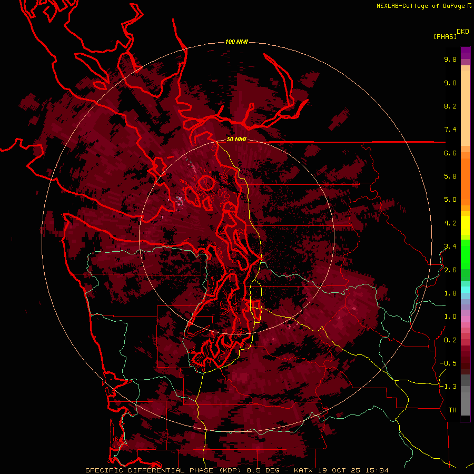
Task: Click the -1.3 legend value
Action: tap(448, 387)
